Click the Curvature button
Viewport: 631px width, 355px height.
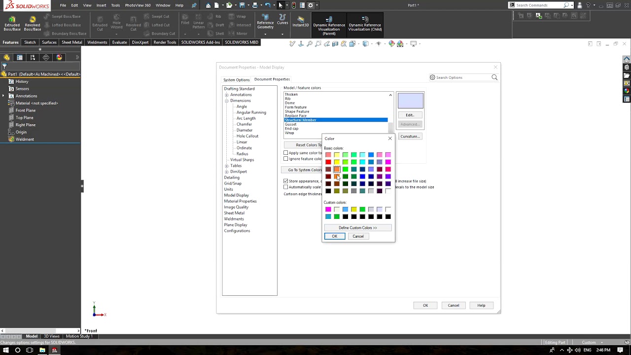tap(410, 136)
